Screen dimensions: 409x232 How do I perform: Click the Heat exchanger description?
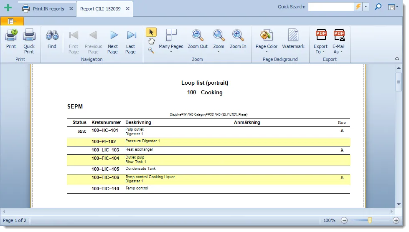coord(139,149)
